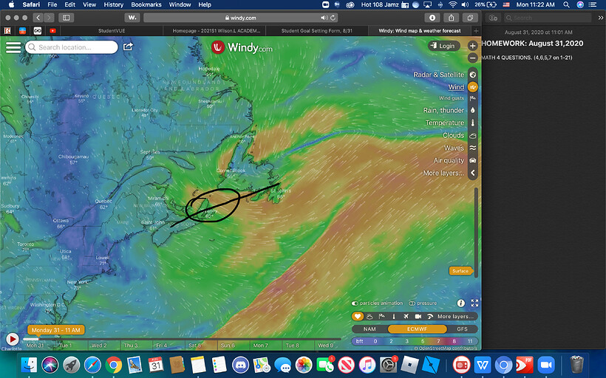Click Spotlight search in menu bar
This screenshot has width=606, height=378.
pyautogui.click(x=566, y=4)
